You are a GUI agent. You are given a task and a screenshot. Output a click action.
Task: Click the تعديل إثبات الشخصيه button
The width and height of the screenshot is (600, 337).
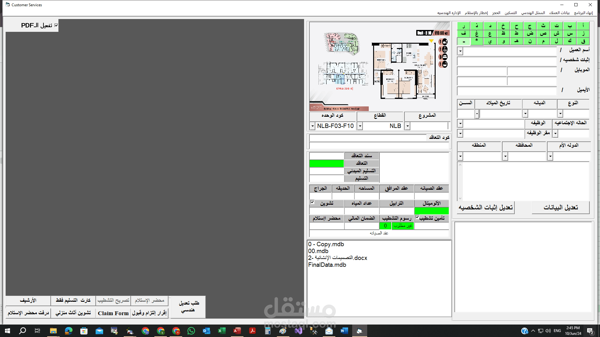click(486, 208)
